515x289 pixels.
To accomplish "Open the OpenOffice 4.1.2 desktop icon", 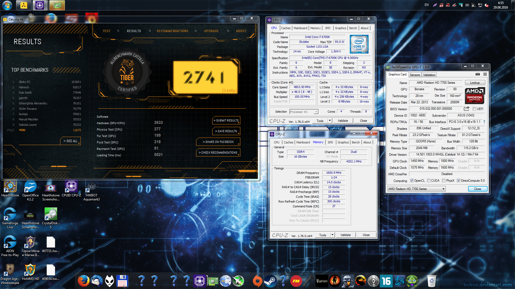I will [x=30, y=191].
